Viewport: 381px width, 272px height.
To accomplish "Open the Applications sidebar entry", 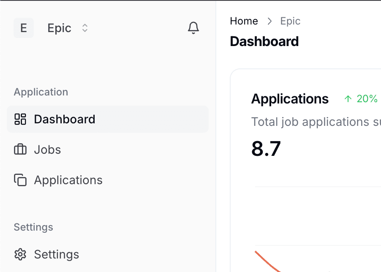I will coord(108,180).
